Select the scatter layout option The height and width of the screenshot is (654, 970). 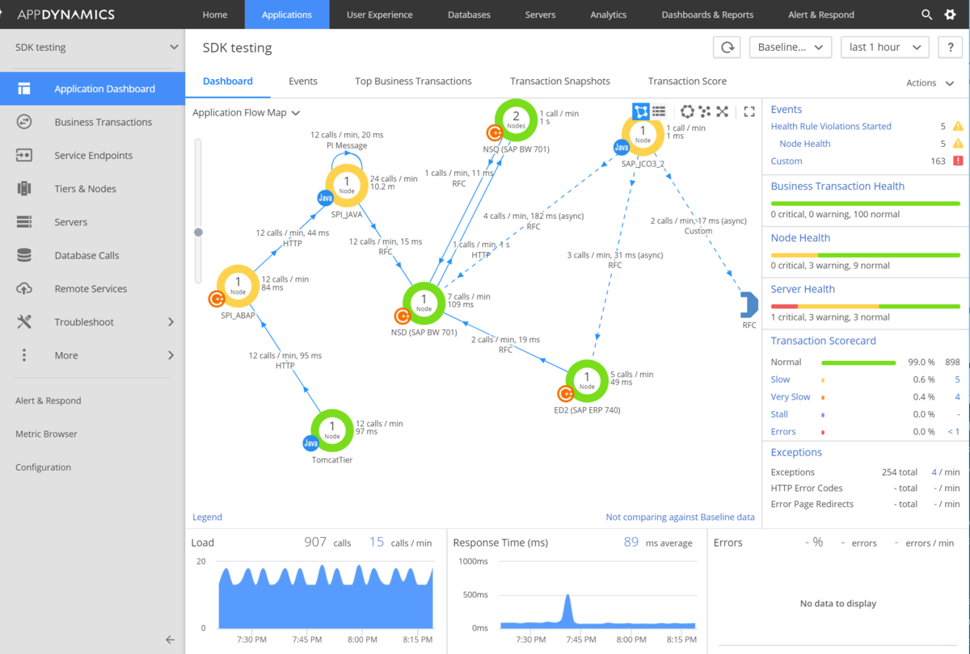point(703,112)
